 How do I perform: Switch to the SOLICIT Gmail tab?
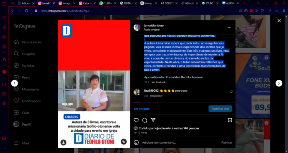[169, 3]
